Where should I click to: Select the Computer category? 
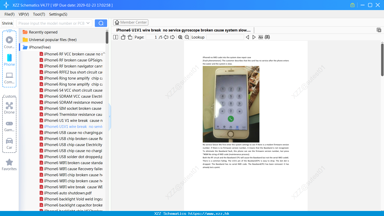9,78
